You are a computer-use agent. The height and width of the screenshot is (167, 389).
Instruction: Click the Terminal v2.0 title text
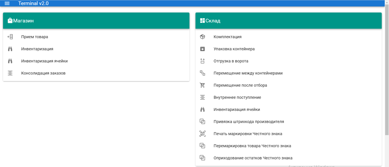tap(33, 3)
